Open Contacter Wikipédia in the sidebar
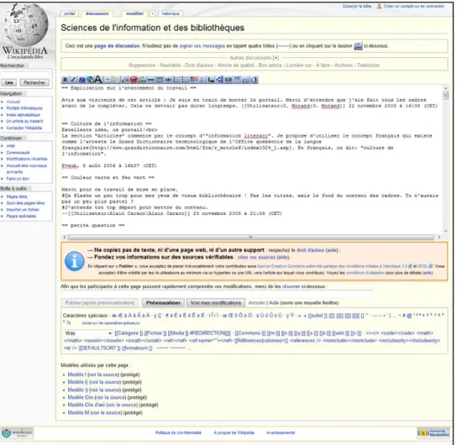The width and height of the screenshot is (457, 445). tap(24, 128)
